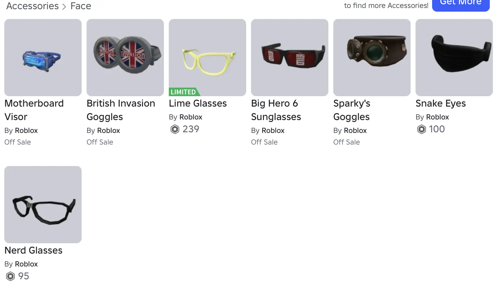Click the Snake Eyes title link
This screenshot has width=499, height=302.
[x=440, y=103]
